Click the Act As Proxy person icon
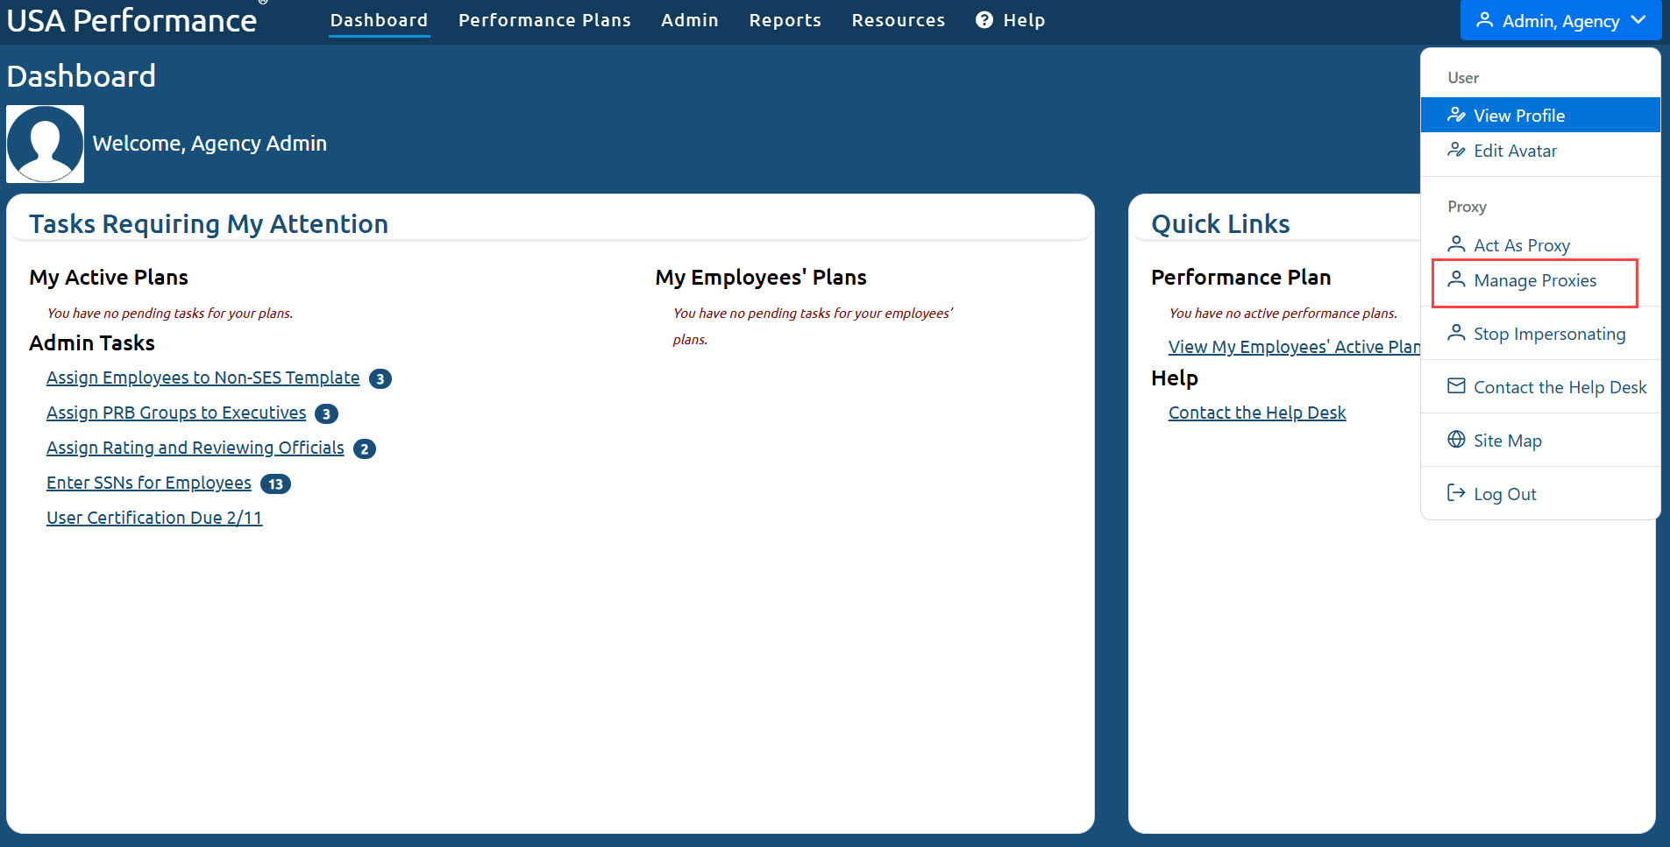The image size is (1670, 847). [1456, 244]
